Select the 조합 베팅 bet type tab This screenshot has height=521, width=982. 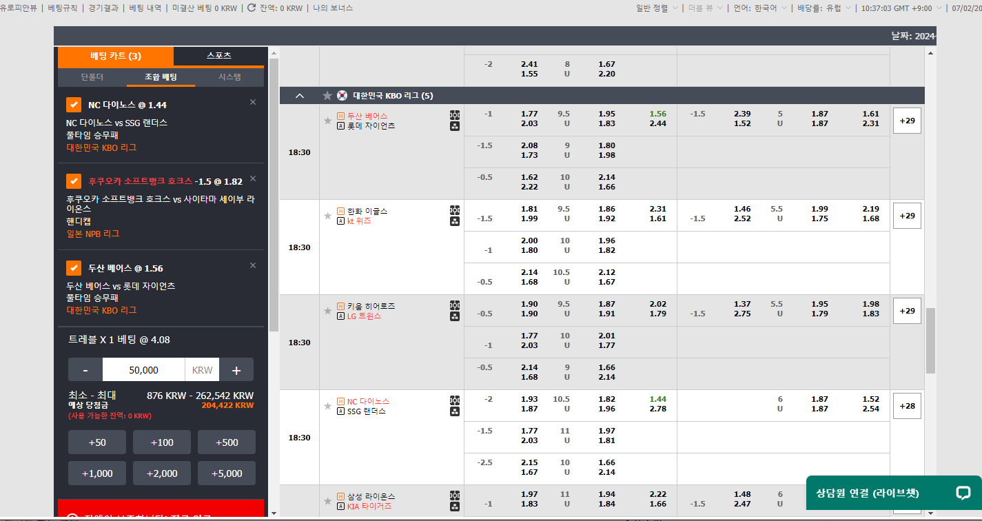[161, 77]
